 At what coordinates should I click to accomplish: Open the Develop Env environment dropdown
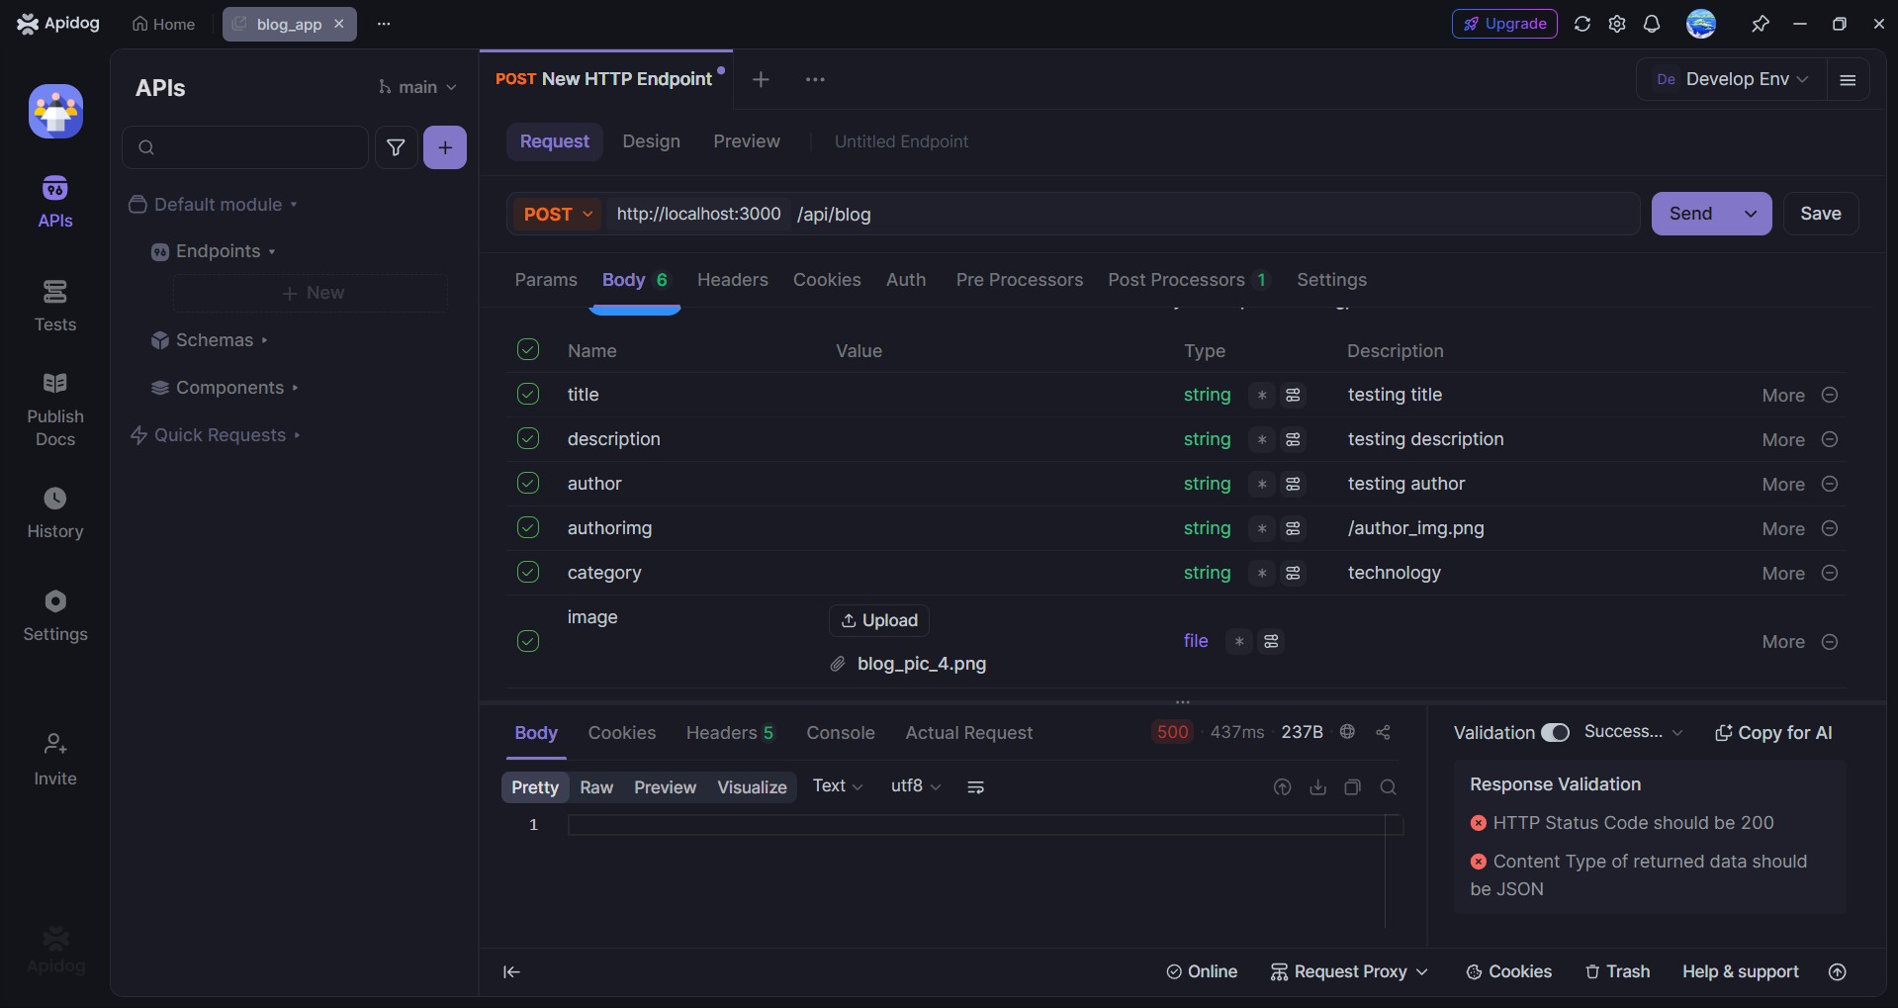(x=1733, y=79)
